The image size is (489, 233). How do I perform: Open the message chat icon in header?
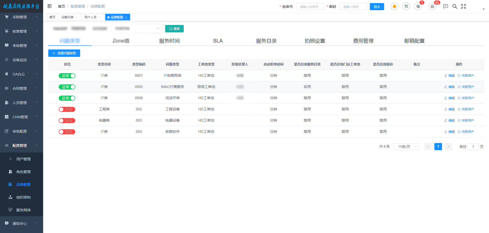pyautogui.click(x=445, y=7)
